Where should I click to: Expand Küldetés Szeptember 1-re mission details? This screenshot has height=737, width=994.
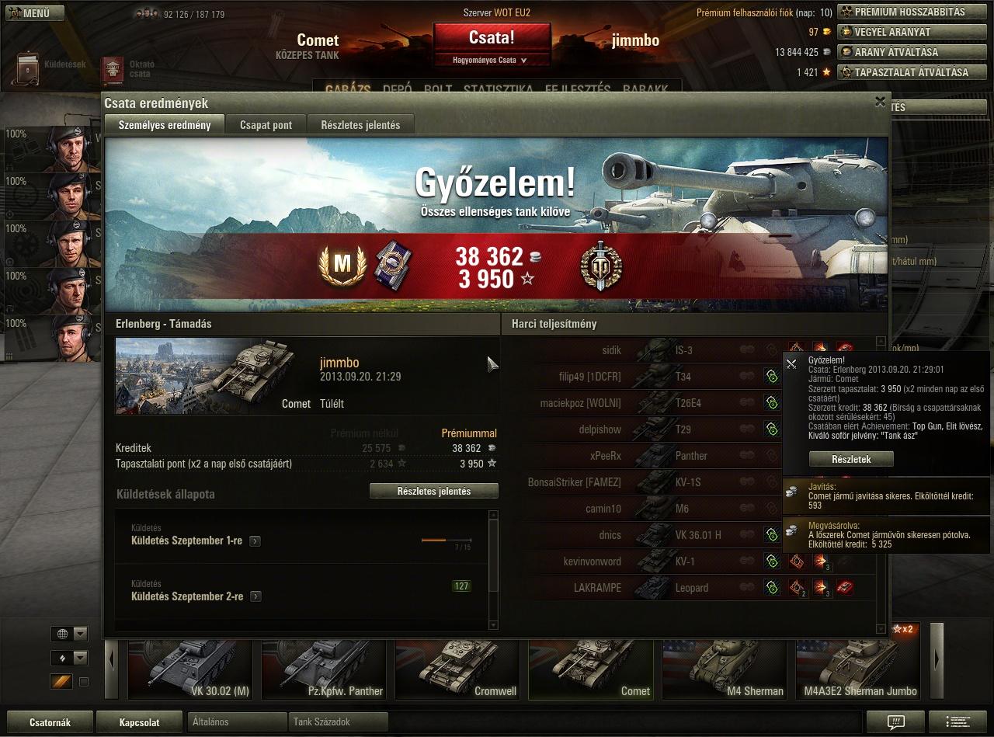point(255,541)
